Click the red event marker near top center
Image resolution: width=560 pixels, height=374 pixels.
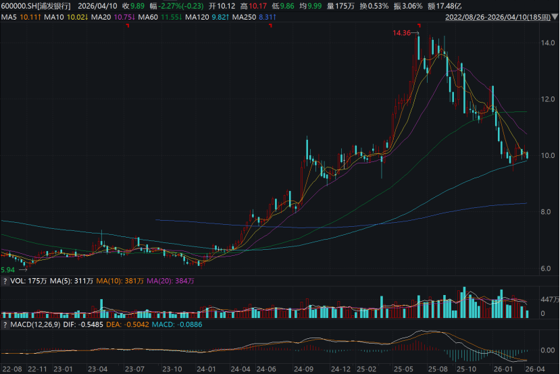pyautogui.click(x=270, y=26)
